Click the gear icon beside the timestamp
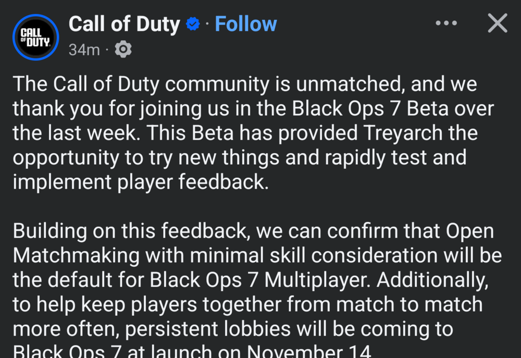The width and height of the screenshot is (521, 358). coord(123,50)
